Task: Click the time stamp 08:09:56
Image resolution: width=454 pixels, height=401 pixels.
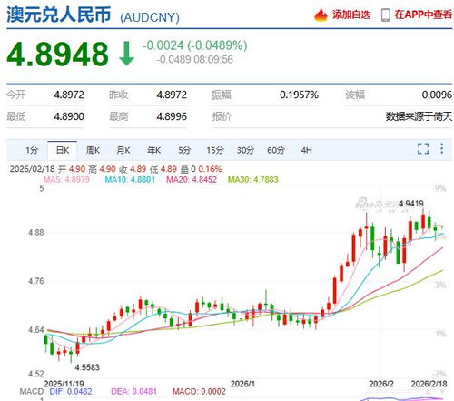Action: point(213,59)
